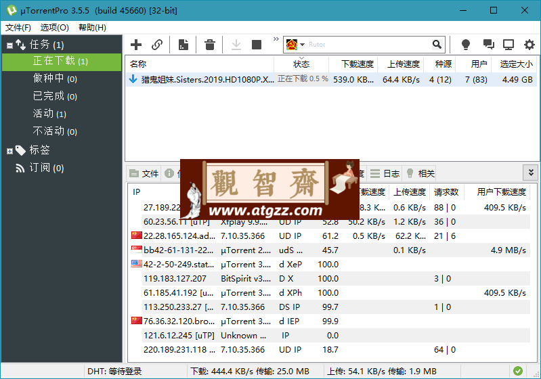Image resolution: width=541 pixels, height=379 pixels.
Task: Open preferences via the gear icon
Action: coord(529,45)
